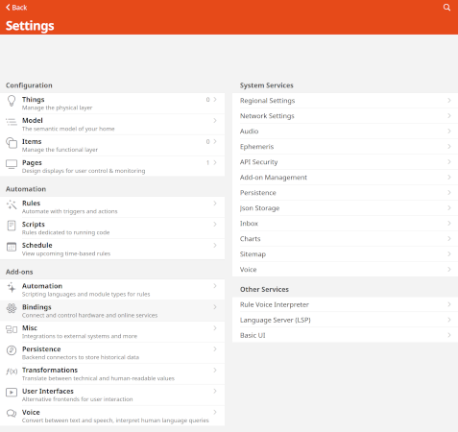Click 'Backend connectors to store historical data'

[81, 357]
